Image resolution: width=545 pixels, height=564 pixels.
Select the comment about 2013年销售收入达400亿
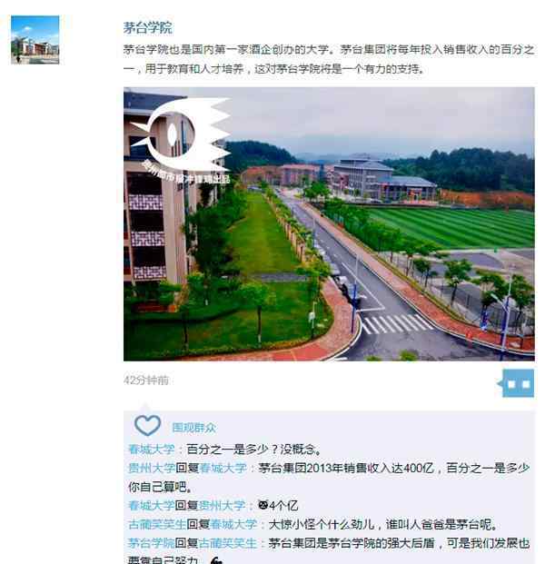click(329, 478)
